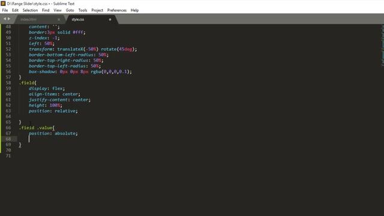
Task: Click the transform translateX rotate line
Action: click(83, 49)
